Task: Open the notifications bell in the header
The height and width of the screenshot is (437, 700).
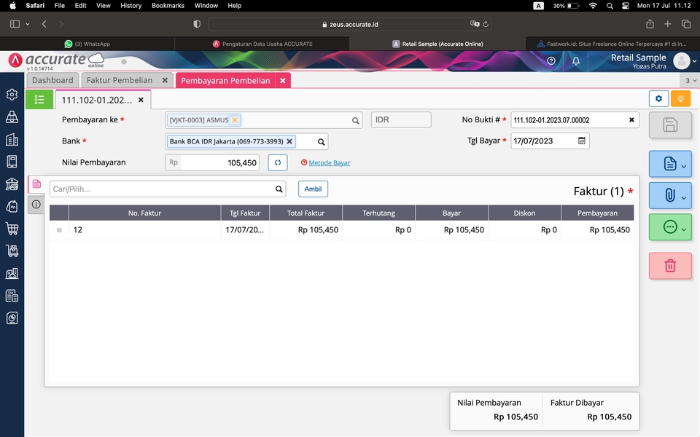Action: point(576,60)
